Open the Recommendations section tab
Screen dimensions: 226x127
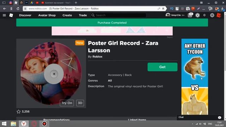click(56, 119)
